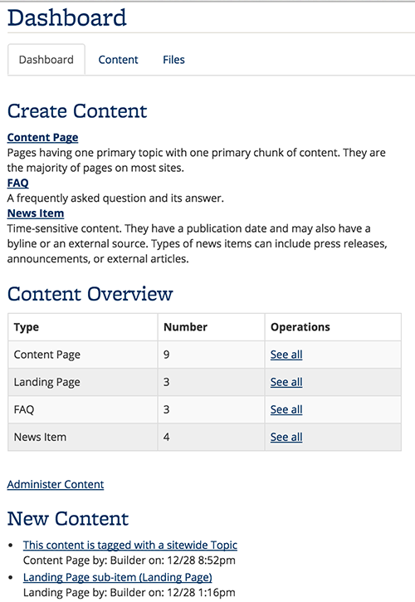
Task: Open the Content Page creation link
Action: click(x=42, y=138)
